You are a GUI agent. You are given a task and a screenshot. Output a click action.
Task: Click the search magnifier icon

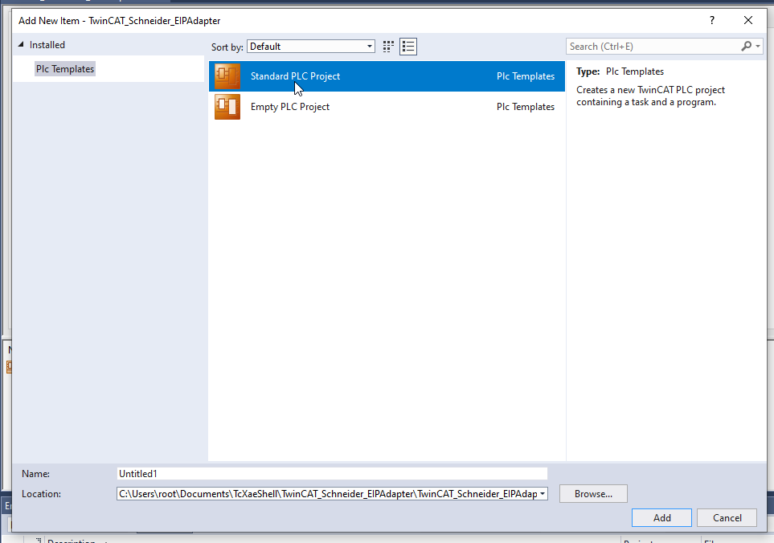(747, 47)
